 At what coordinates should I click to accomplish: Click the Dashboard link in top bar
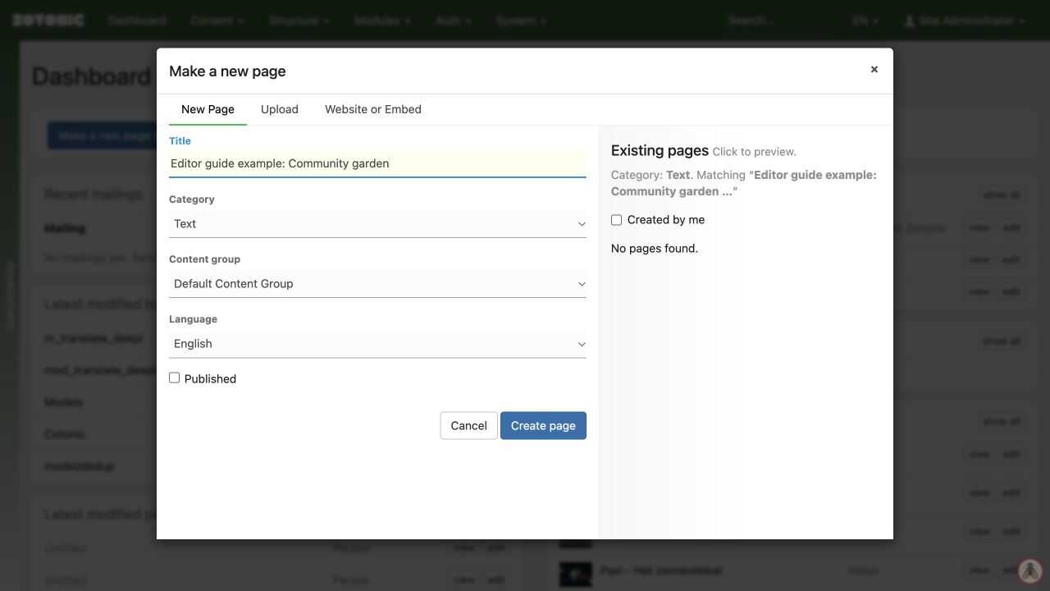pyautogui.click(x=137, y=21)
